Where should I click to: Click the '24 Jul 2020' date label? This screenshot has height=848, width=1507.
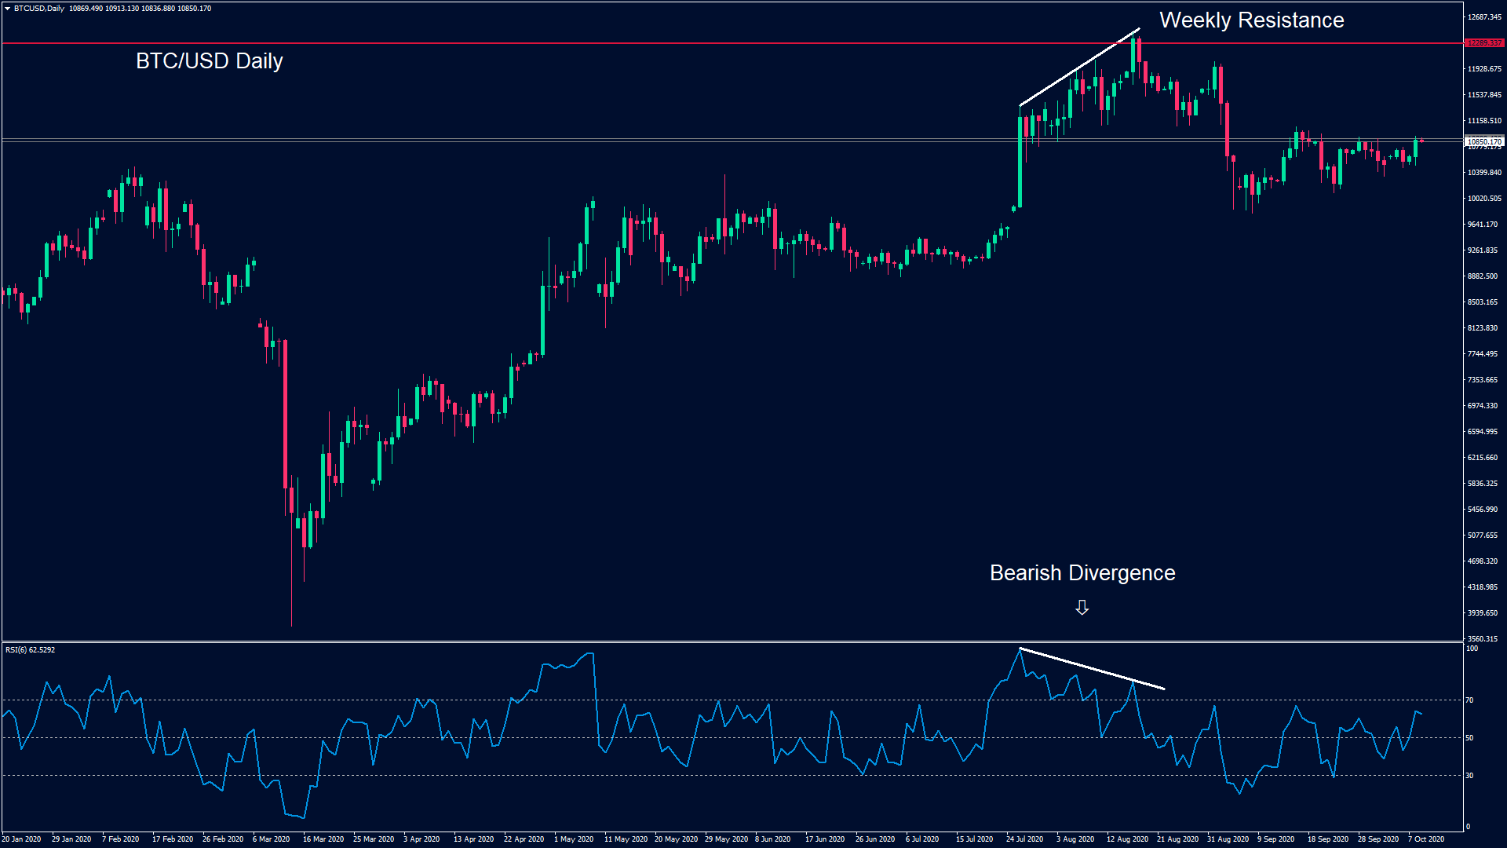1024,839
